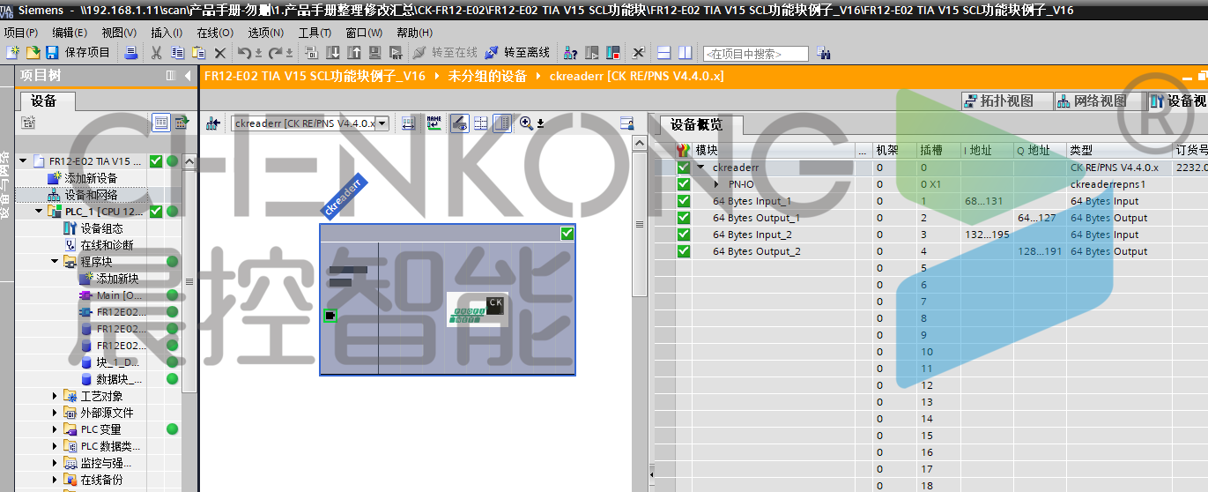Click the Show address labels toolbar icon
The height and width of the screenshot is (492, 1208).
[409, 123]
